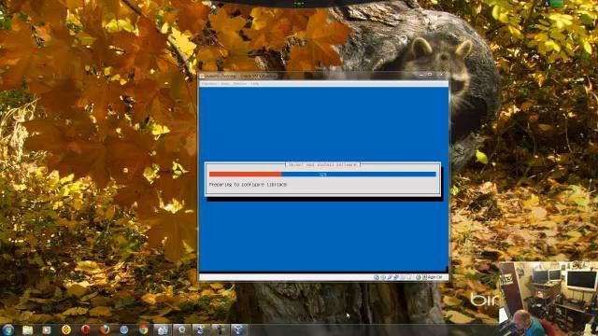
Task: Click the webcam overlay thumbnail
Action: (548, 299)
